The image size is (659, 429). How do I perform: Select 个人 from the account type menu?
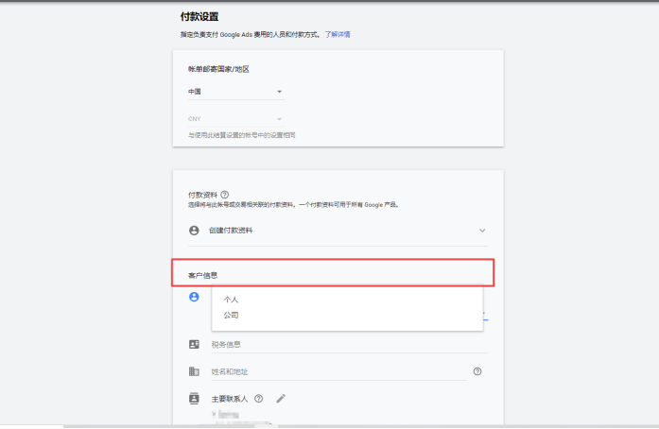tap(347, 300)
